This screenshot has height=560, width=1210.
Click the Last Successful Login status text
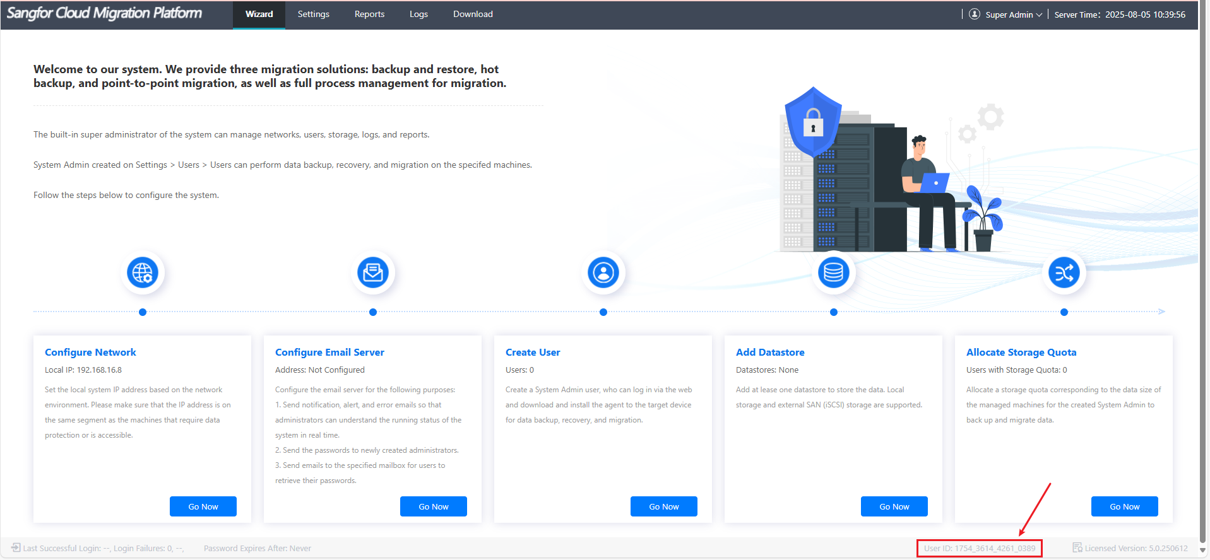104,548
